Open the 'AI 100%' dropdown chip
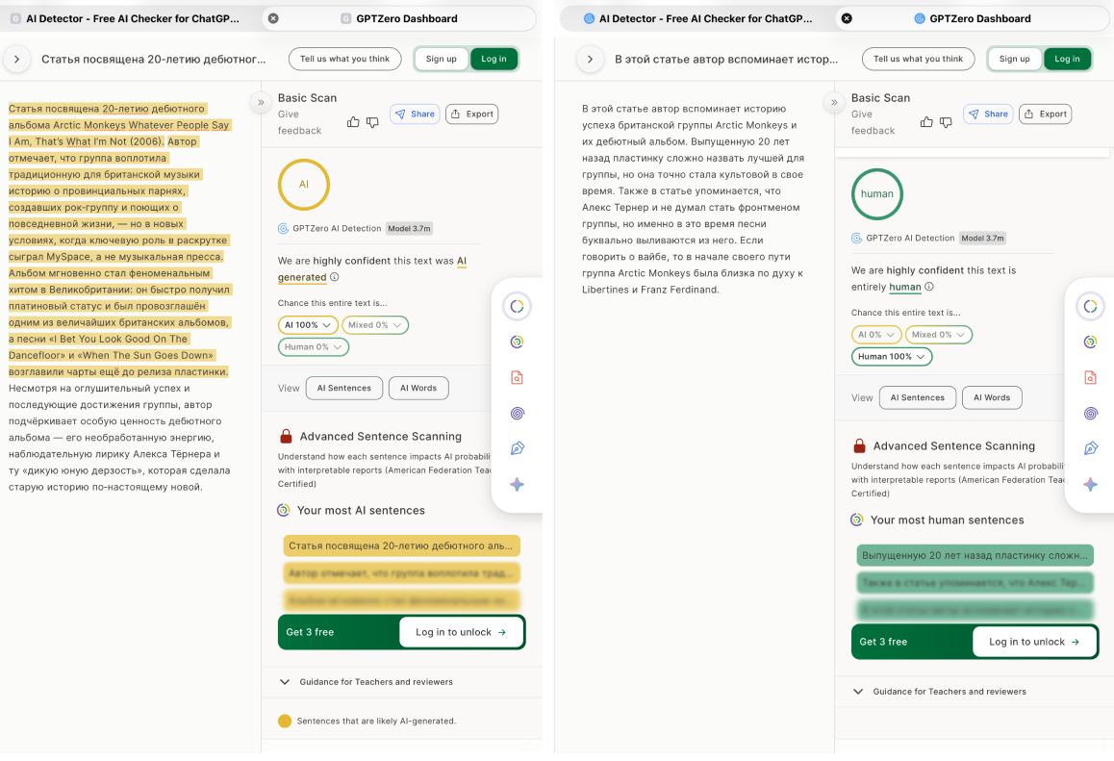This screenshot has width=1114, height=761. click(308, 325)
